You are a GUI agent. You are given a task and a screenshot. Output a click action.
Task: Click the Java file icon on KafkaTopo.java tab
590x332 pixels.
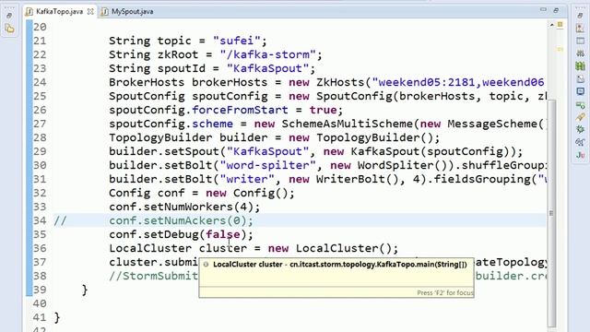(x=29, y=12)
